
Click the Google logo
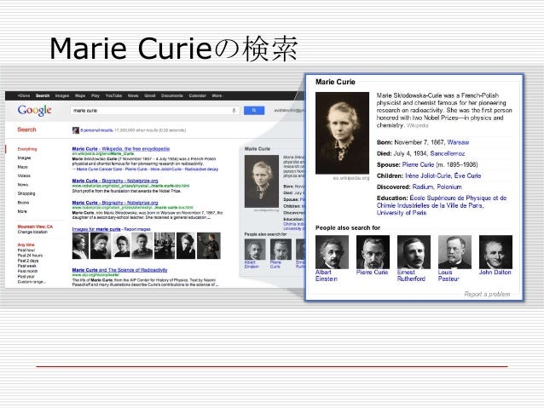click(35, 111)
